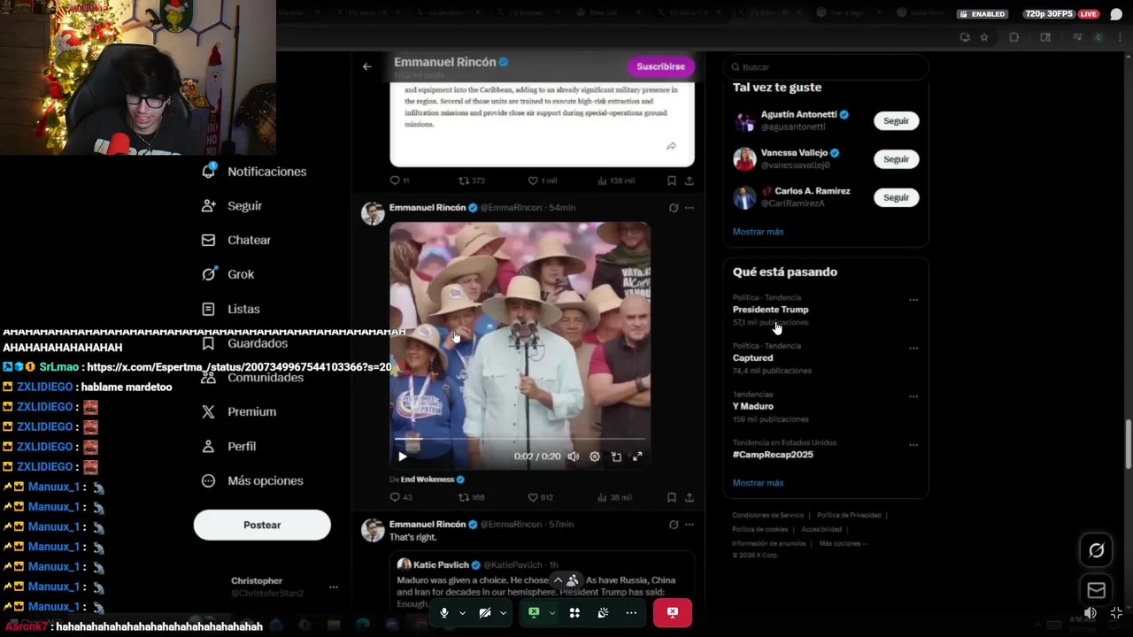Open options for Y Maduro trend

pos(913,396)
